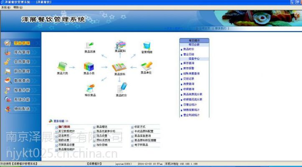The height and width of the screenshot is (167, 302).
Task: Click the 菜品时价 icon in the flowchart
Action: point(122,88)
